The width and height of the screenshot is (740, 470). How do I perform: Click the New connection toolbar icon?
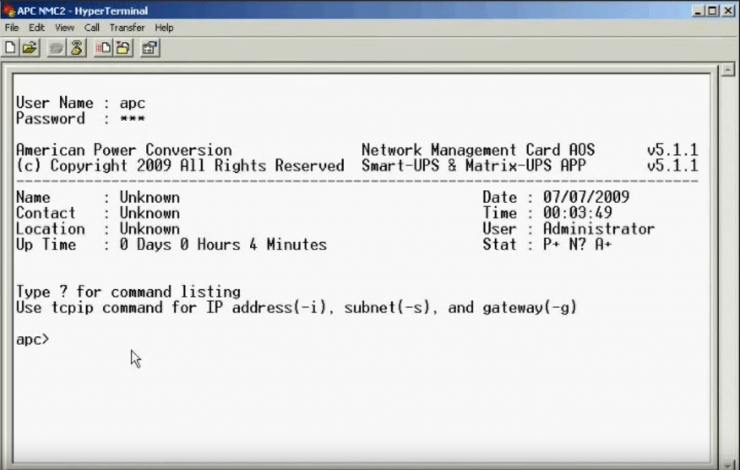[10, 48]
